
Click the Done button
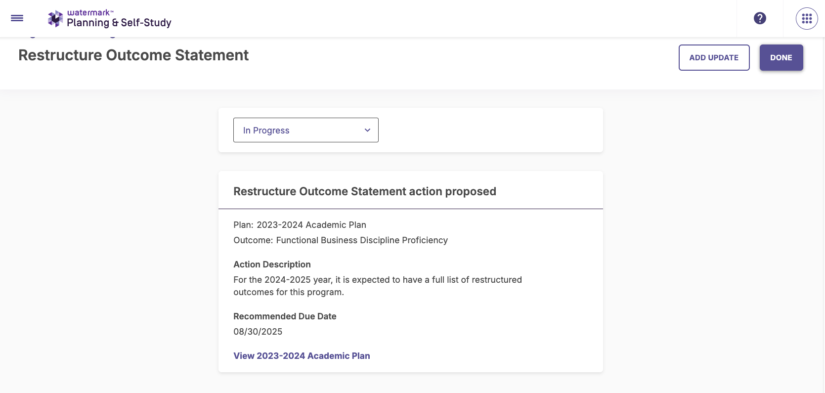click(x=781, y=57)
